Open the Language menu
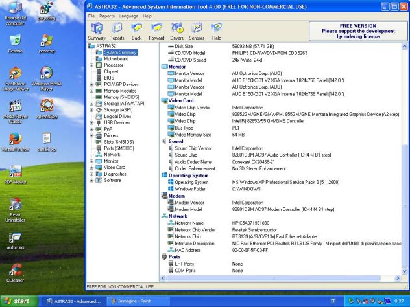This screenshot has height=307, width=410. 128,16
